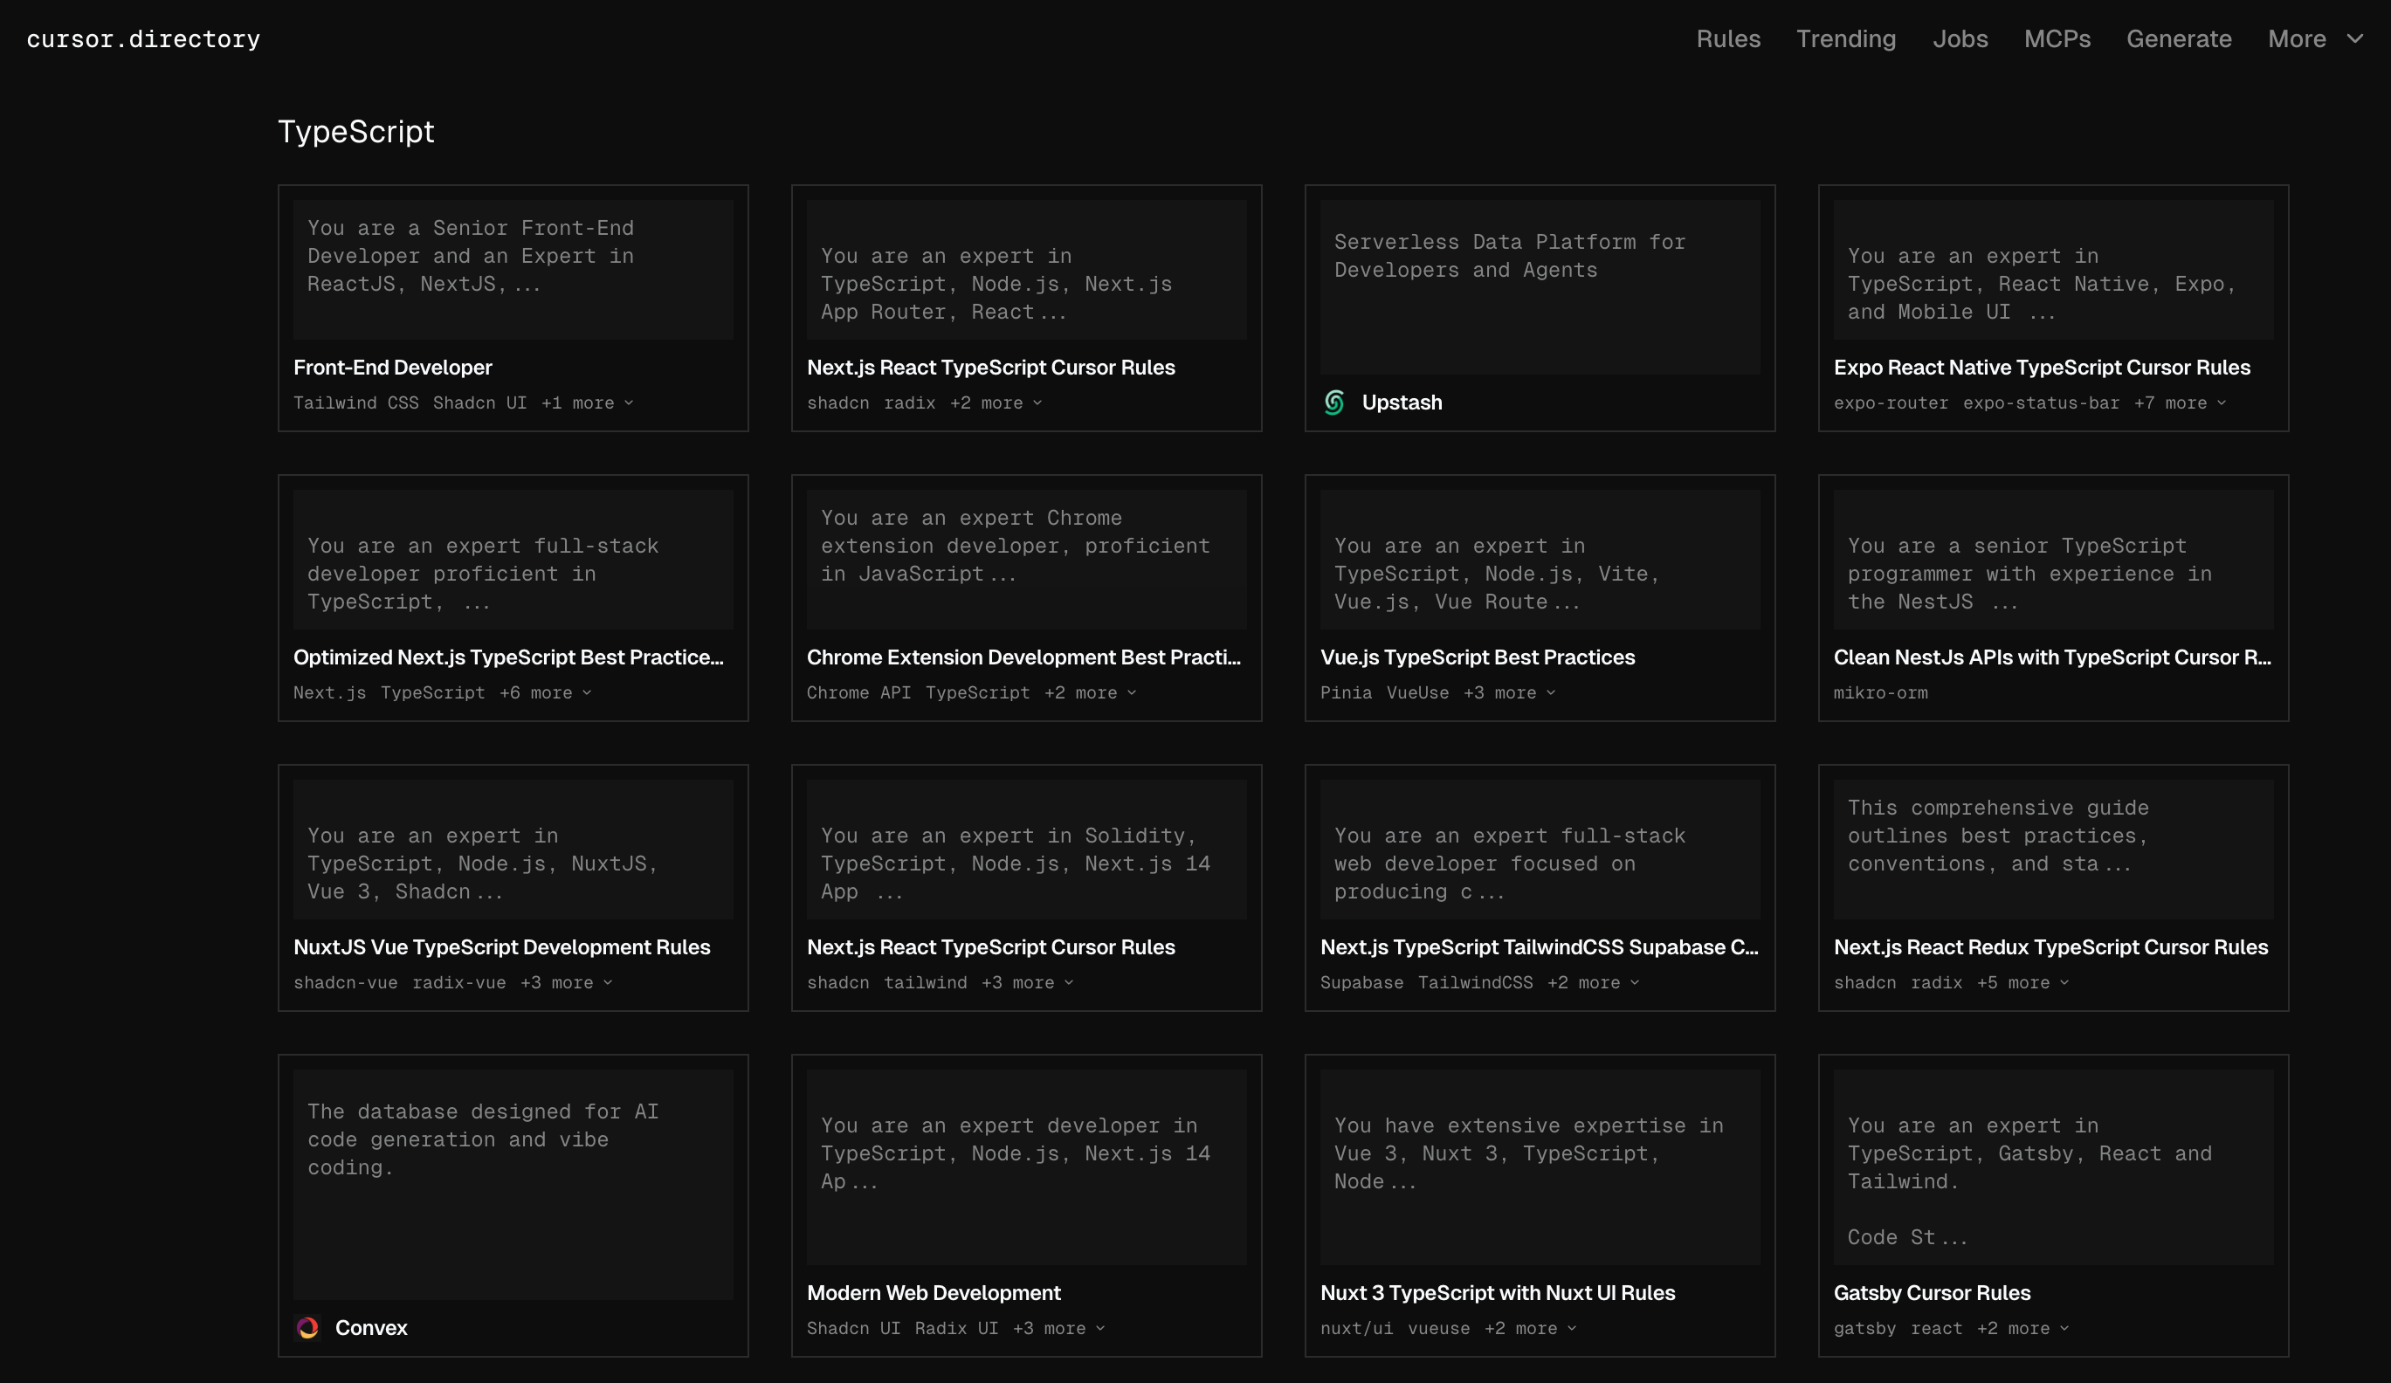Expand '+7 more' tags on Expo card
2391x1383 pixels.
pyautogui.click(x=2180, y=403)
